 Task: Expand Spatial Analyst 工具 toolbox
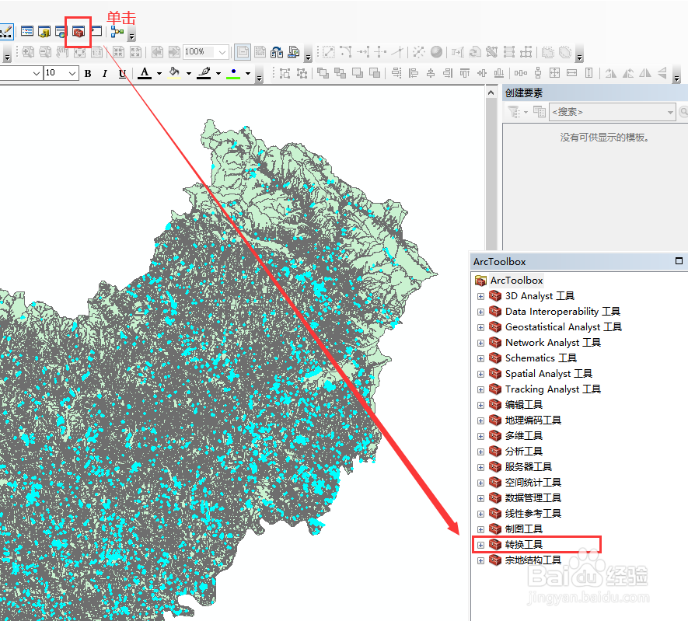(480, 374)
